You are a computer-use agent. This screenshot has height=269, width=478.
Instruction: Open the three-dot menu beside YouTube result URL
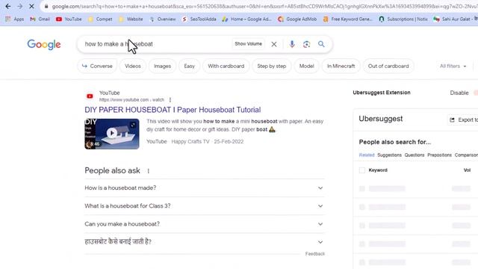[x=170, y=99]
